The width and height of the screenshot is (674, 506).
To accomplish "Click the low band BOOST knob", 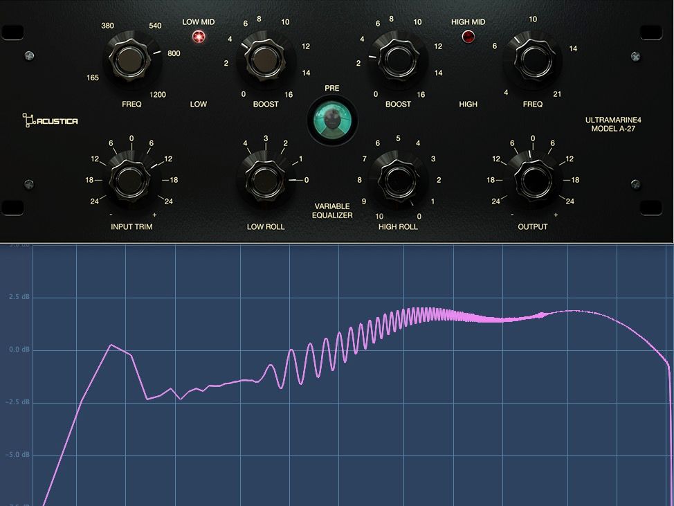I will [265, 59].
